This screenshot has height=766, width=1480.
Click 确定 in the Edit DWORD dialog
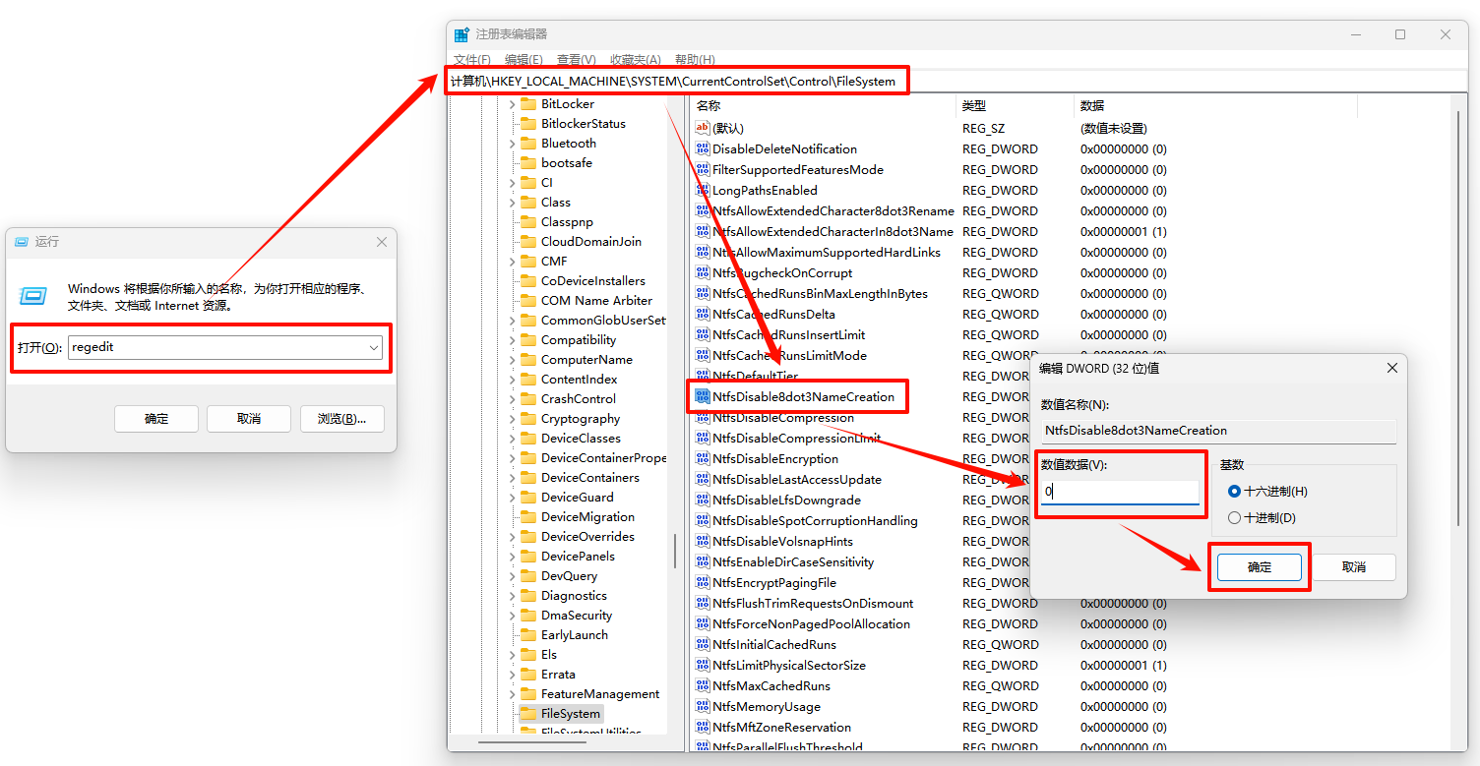pos(1259,567)
